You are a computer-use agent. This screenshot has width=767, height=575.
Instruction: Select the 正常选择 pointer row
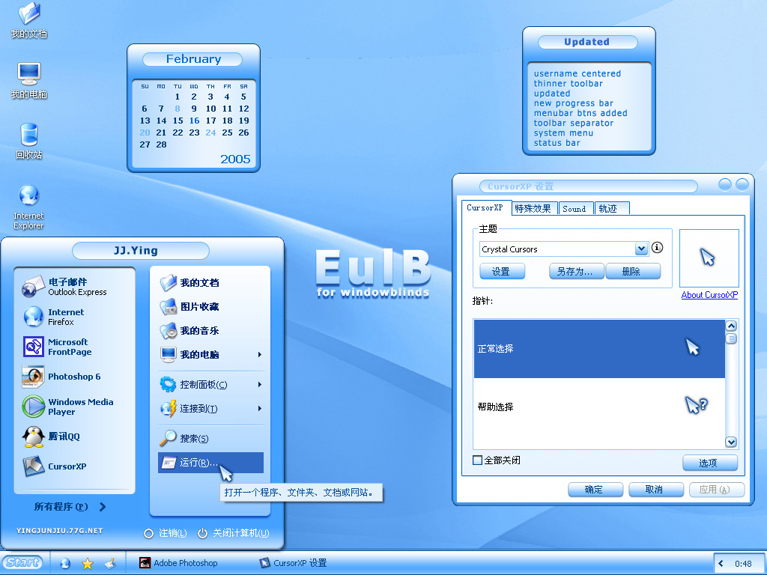pyautogui.click(x=599, y=349)
